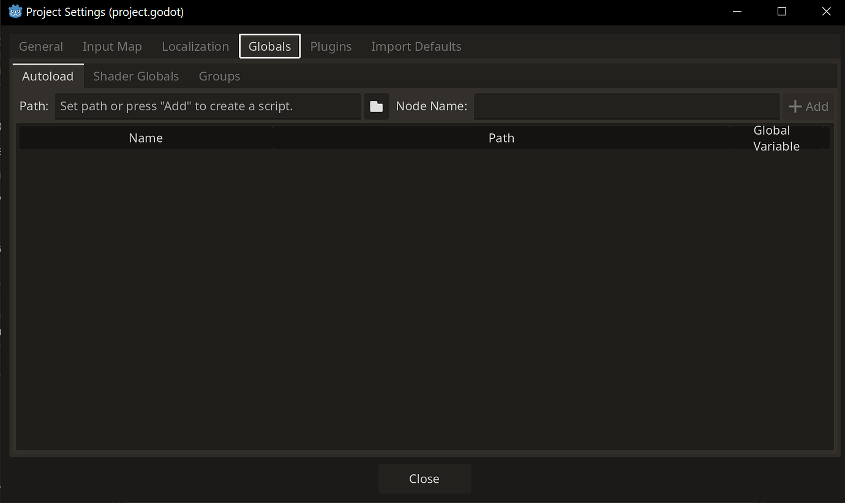845x503 pixels.
Task: Open the Plugins tab
Action: pos(331,46)
